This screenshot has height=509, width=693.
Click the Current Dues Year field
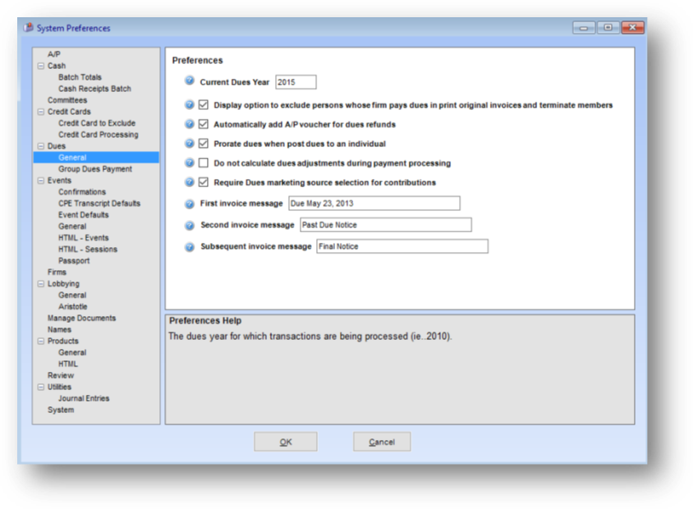pyautogui.click(x=296, y=82)
